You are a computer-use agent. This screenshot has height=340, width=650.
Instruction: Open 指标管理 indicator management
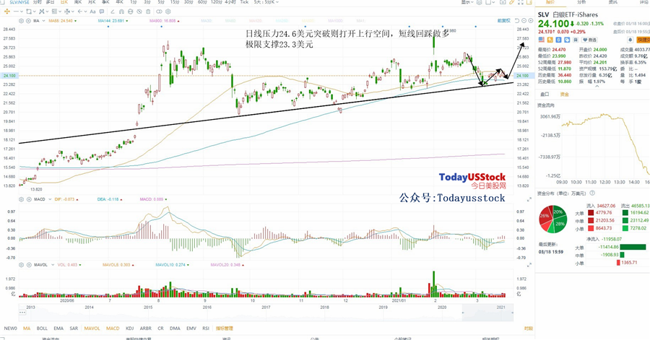click(x=225, y=328)
